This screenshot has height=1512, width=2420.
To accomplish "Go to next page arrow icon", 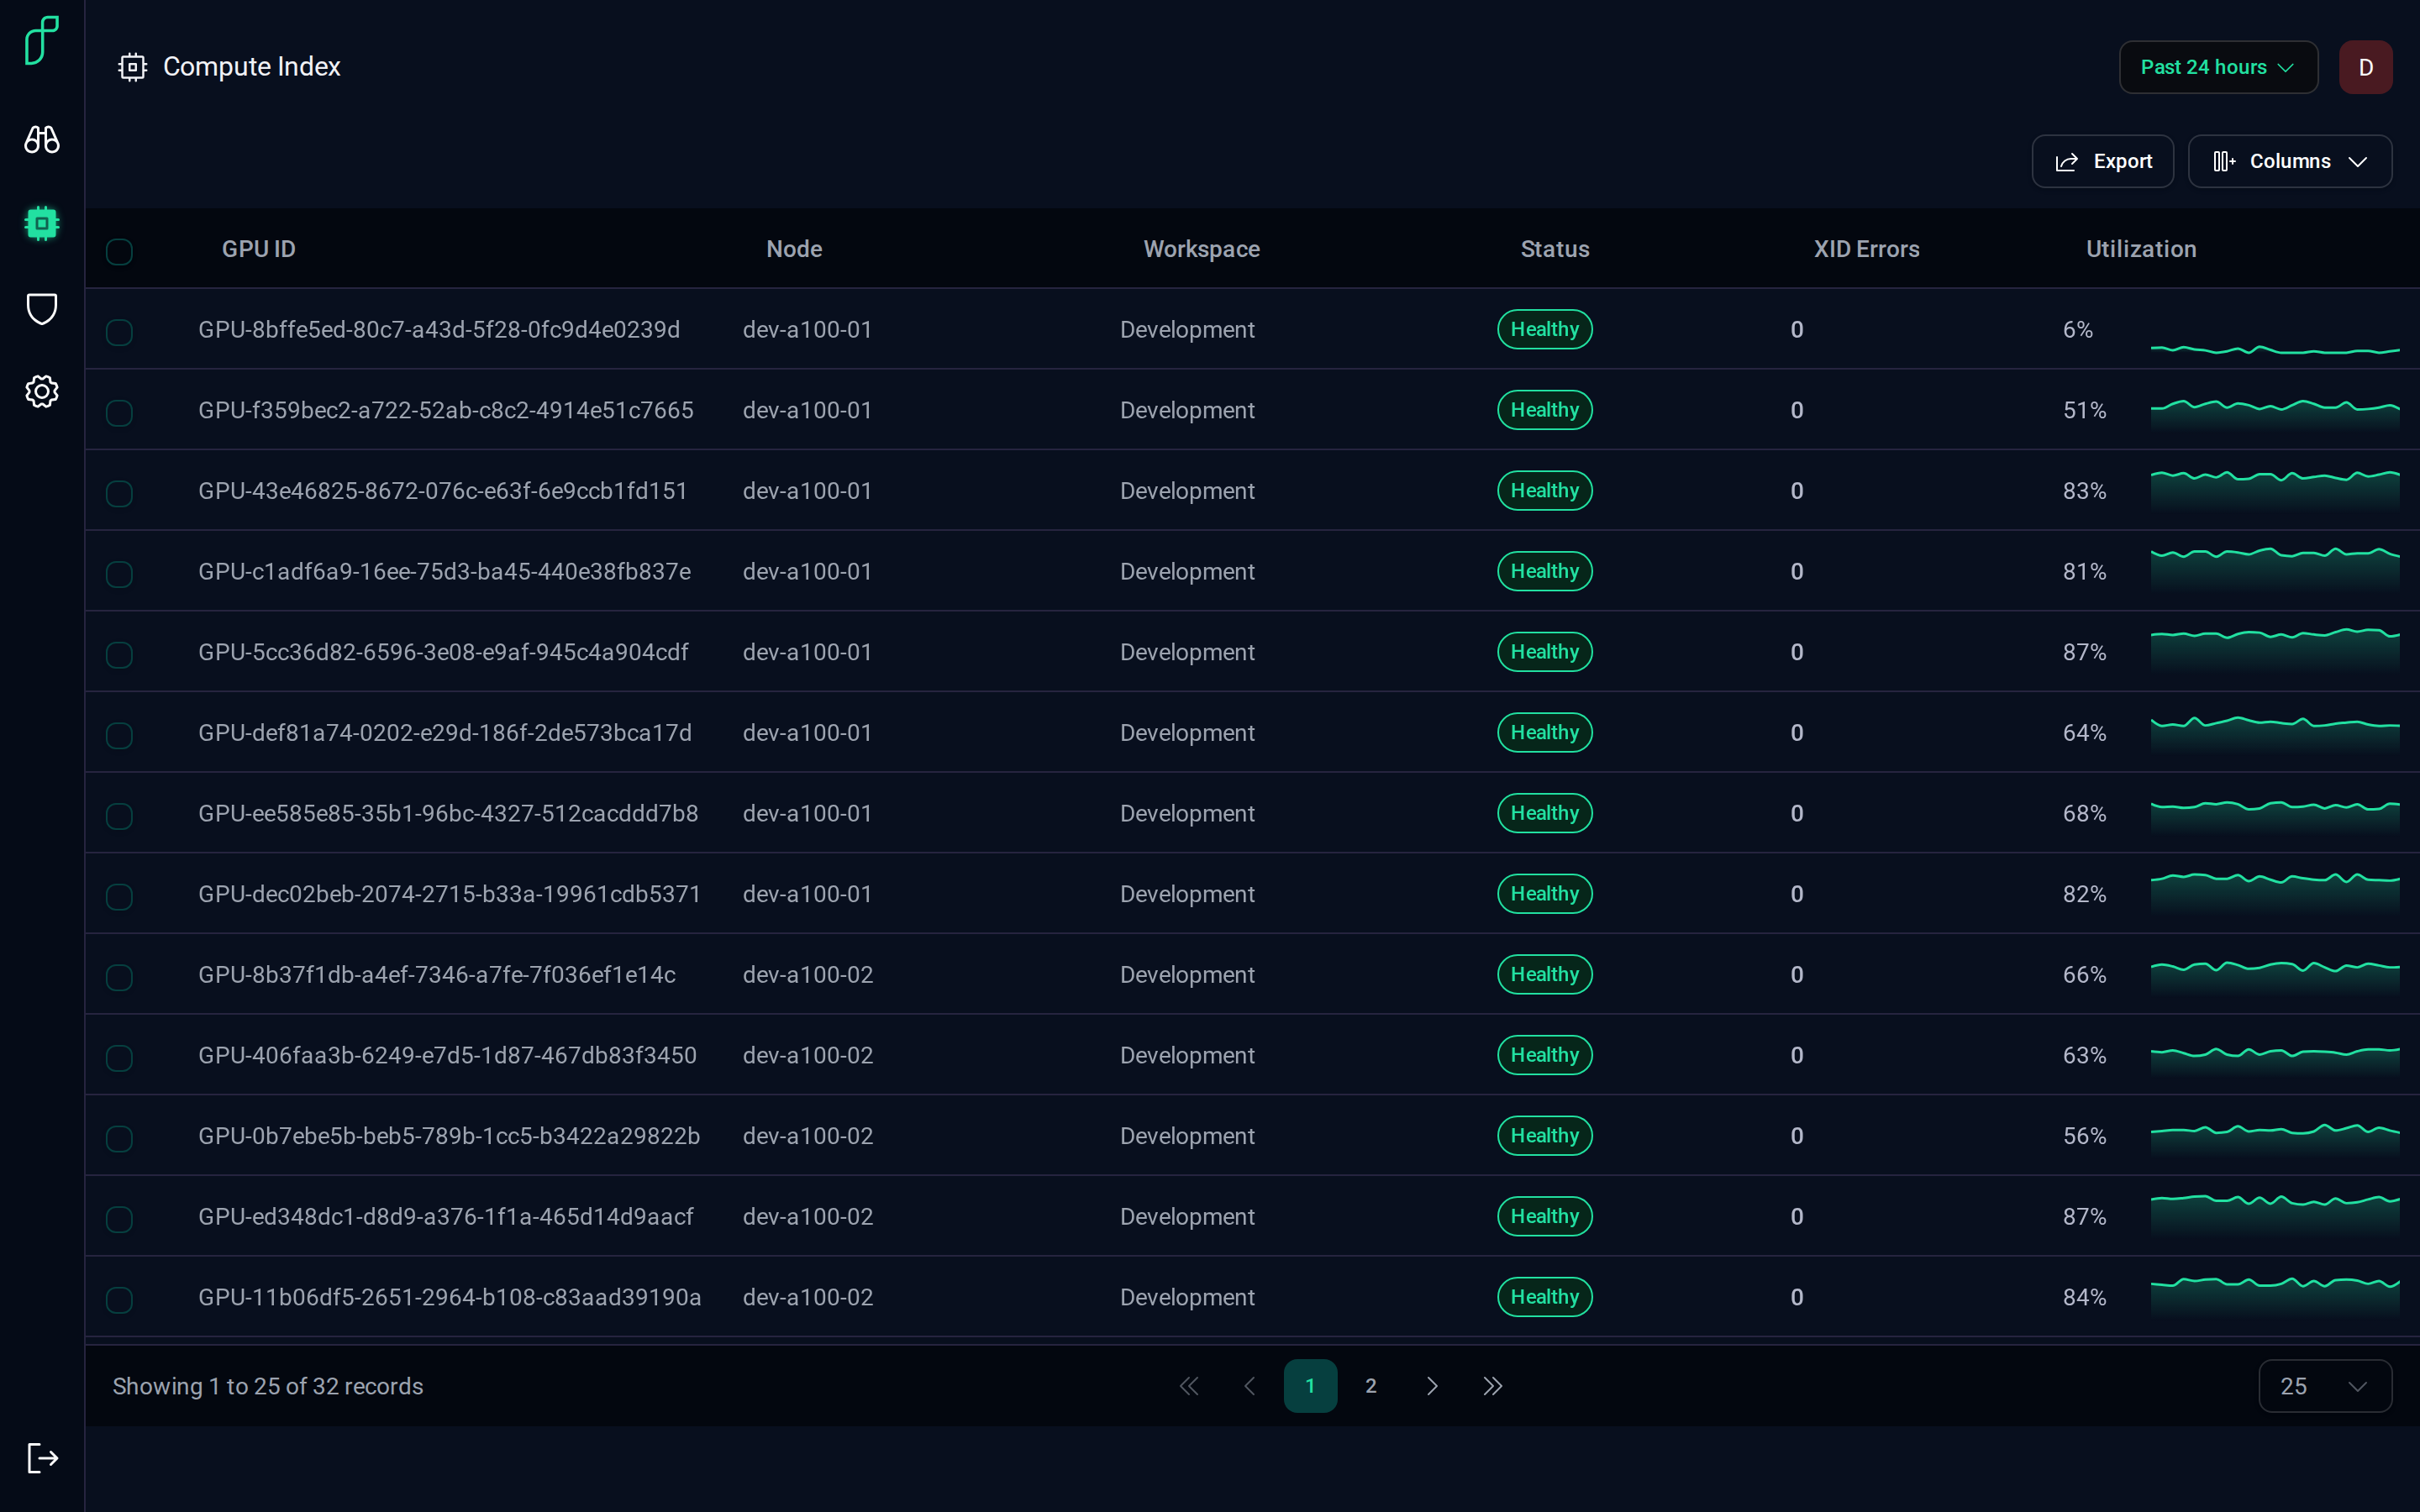I will (1432, 1386).
